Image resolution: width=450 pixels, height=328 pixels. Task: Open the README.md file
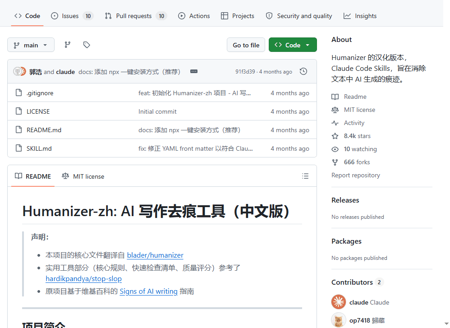(x=44, y=130)
